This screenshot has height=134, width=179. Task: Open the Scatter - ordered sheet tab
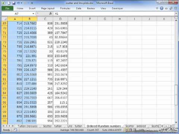pos(135,126)
